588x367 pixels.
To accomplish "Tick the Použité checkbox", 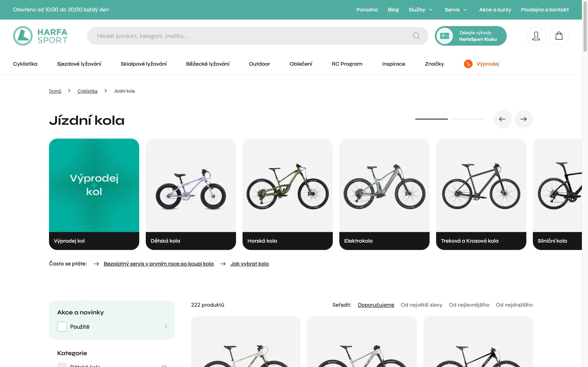I will click(62, 327).
